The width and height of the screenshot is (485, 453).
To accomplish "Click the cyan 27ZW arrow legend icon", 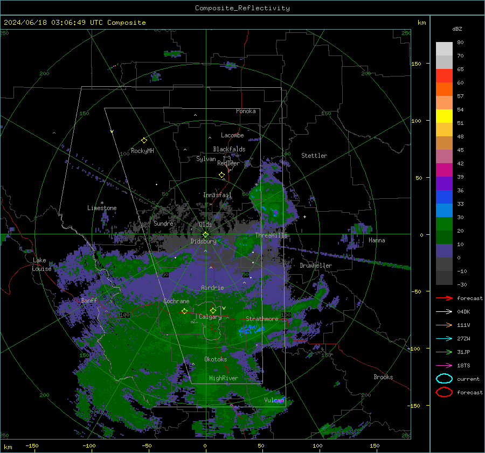I will click(x=444, y=339).
